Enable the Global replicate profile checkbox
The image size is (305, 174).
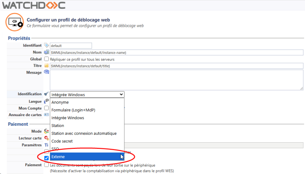[46, 59]
